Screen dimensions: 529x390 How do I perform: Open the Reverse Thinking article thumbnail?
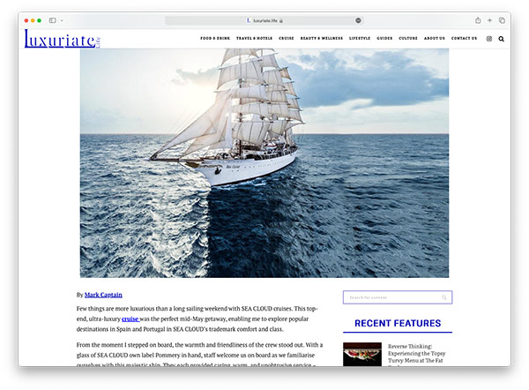[x=361, y=354]
